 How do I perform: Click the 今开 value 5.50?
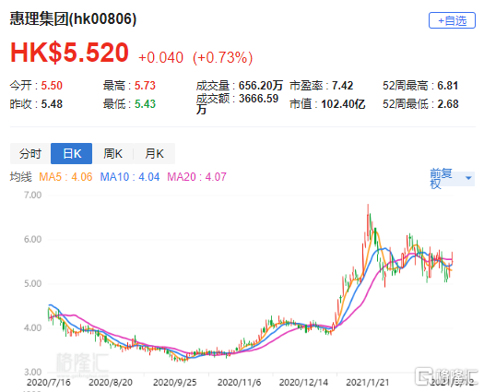52,86
